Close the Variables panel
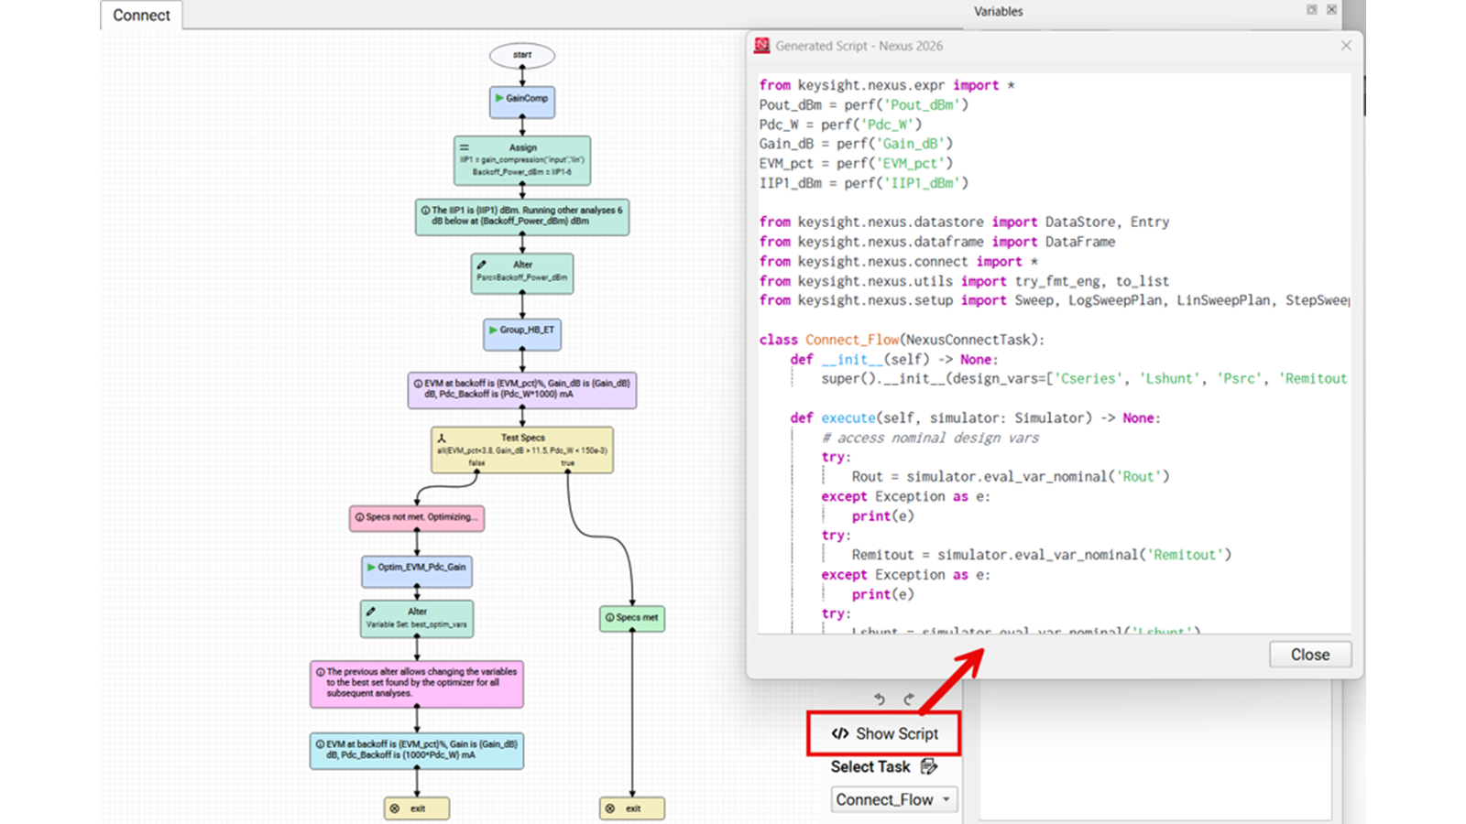Image resolution: width=1466 pixels, height=824 pixels. tap(1331, 9)
